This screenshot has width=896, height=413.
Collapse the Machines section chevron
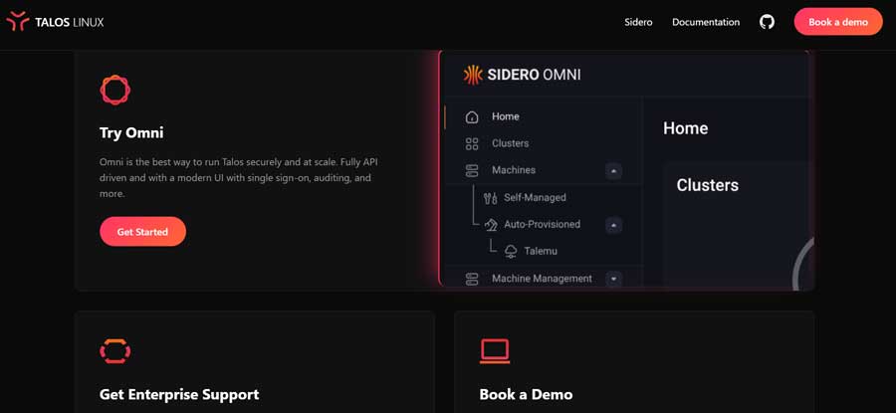point(614,171)
